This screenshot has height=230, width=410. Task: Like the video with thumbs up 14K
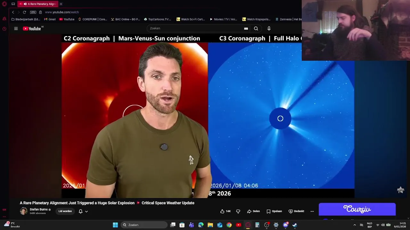click(x=225, y=211)
